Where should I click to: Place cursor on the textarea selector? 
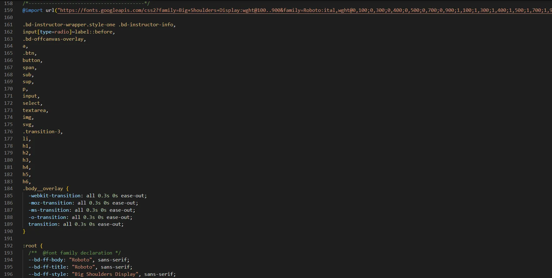pyautogui.click(x=34, y=110)
